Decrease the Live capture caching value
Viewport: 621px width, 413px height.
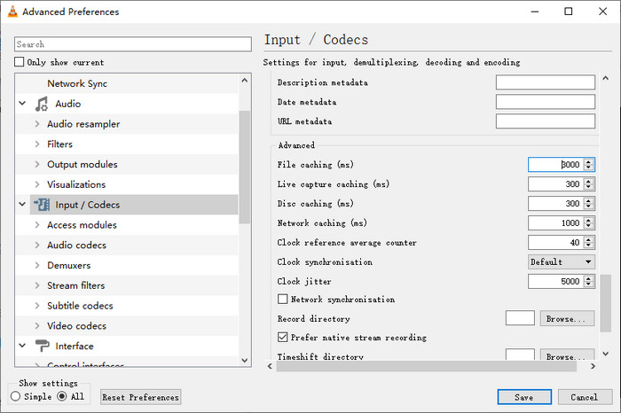pyautogui.click(x=588, y=187)
